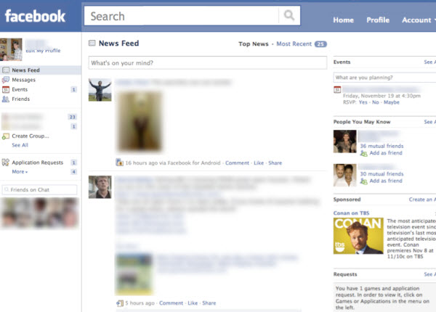The height and width of the screenshot is (312, 436).
Task: Open Application Requests link
Action: pos(38,163)
